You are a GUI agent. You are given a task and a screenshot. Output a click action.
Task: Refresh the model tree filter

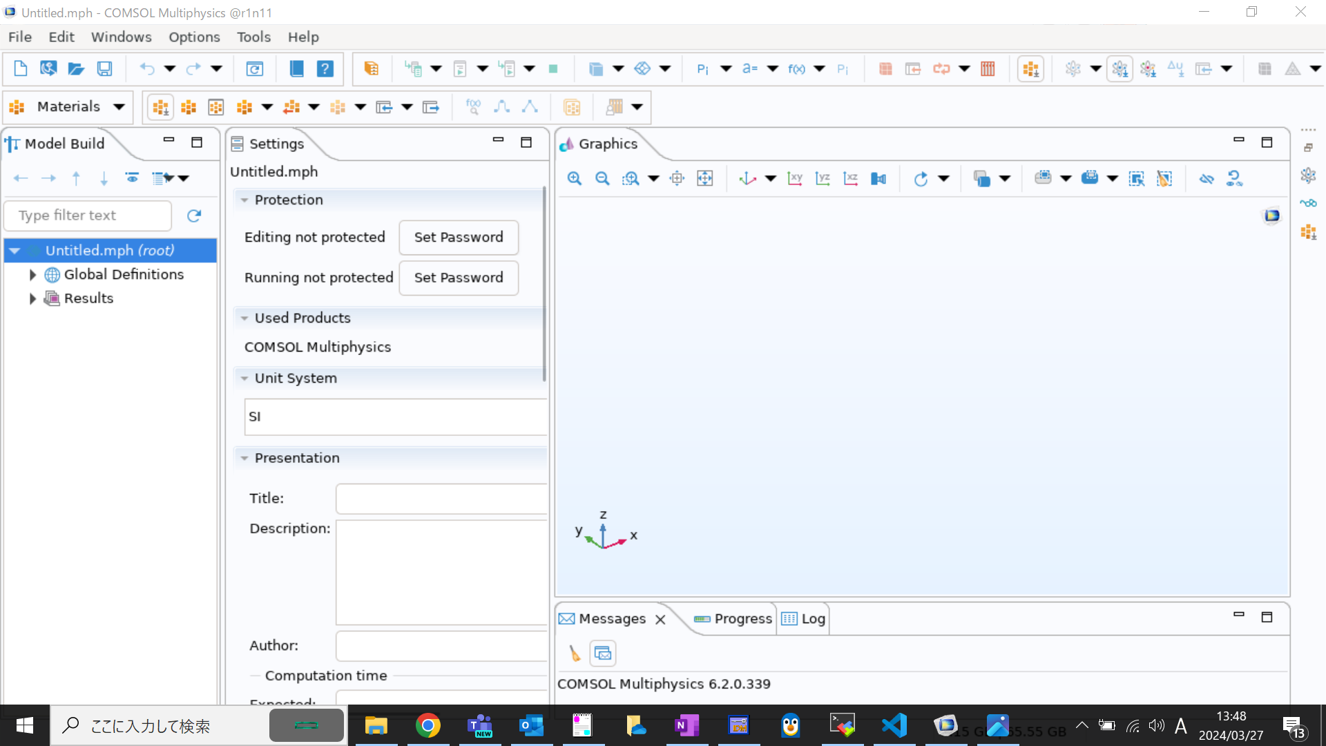(x=194, y=216)
